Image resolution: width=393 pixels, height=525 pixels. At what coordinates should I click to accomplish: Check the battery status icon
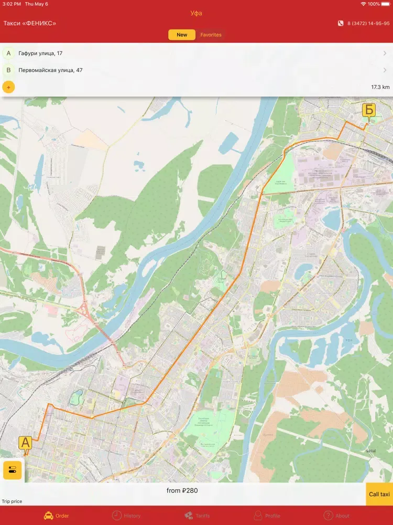386,4
